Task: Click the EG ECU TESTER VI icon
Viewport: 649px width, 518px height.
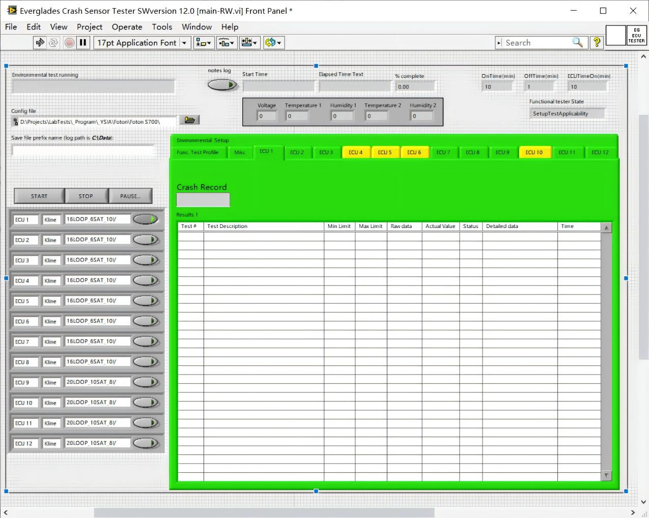Action: tap(636, 36)
